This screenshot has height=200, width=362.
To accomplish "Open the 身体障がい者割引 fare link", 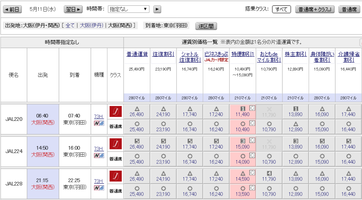I will 322,57.
